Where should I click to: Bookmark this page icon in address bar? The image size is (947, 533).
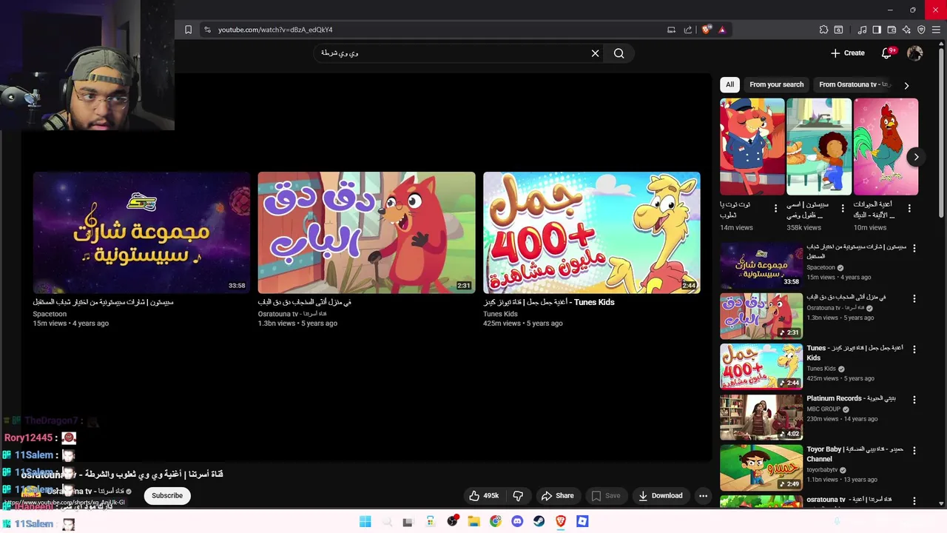pos(188,30)
